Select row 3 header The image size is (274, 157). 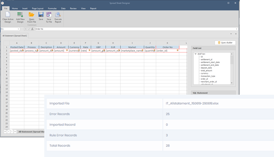[6, 54]
